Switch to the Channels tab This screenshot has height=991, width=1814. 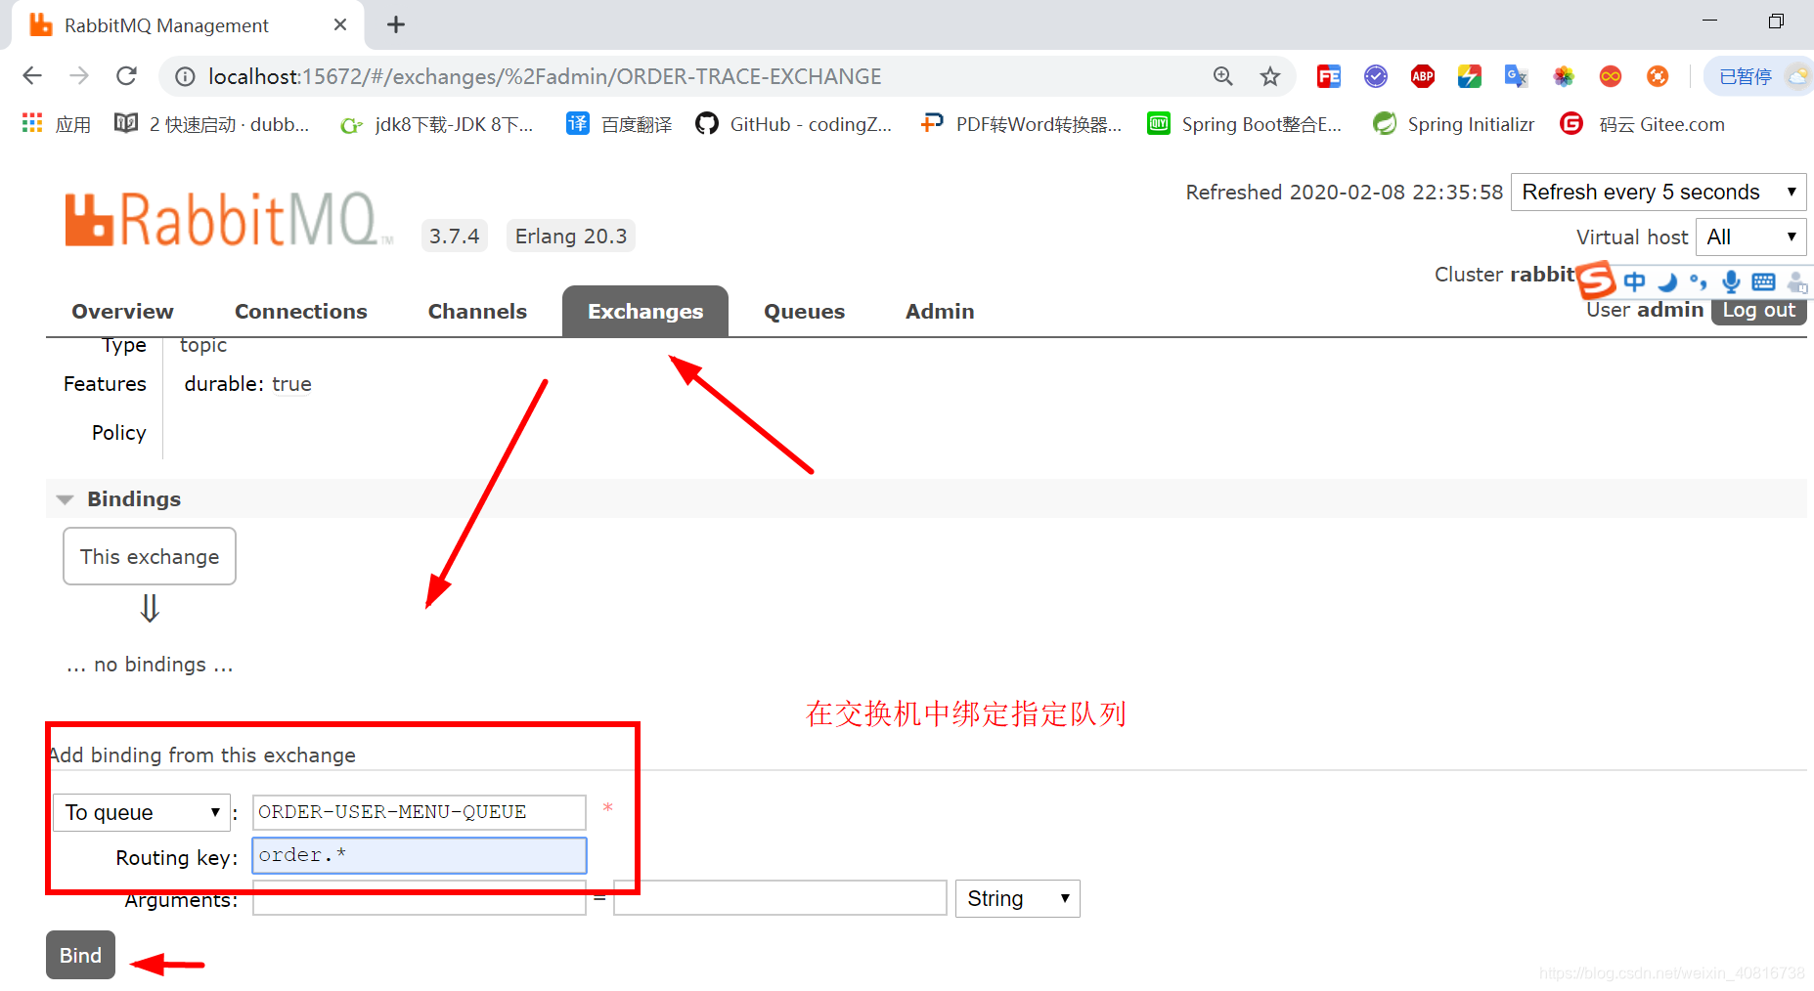coord(477,311)
